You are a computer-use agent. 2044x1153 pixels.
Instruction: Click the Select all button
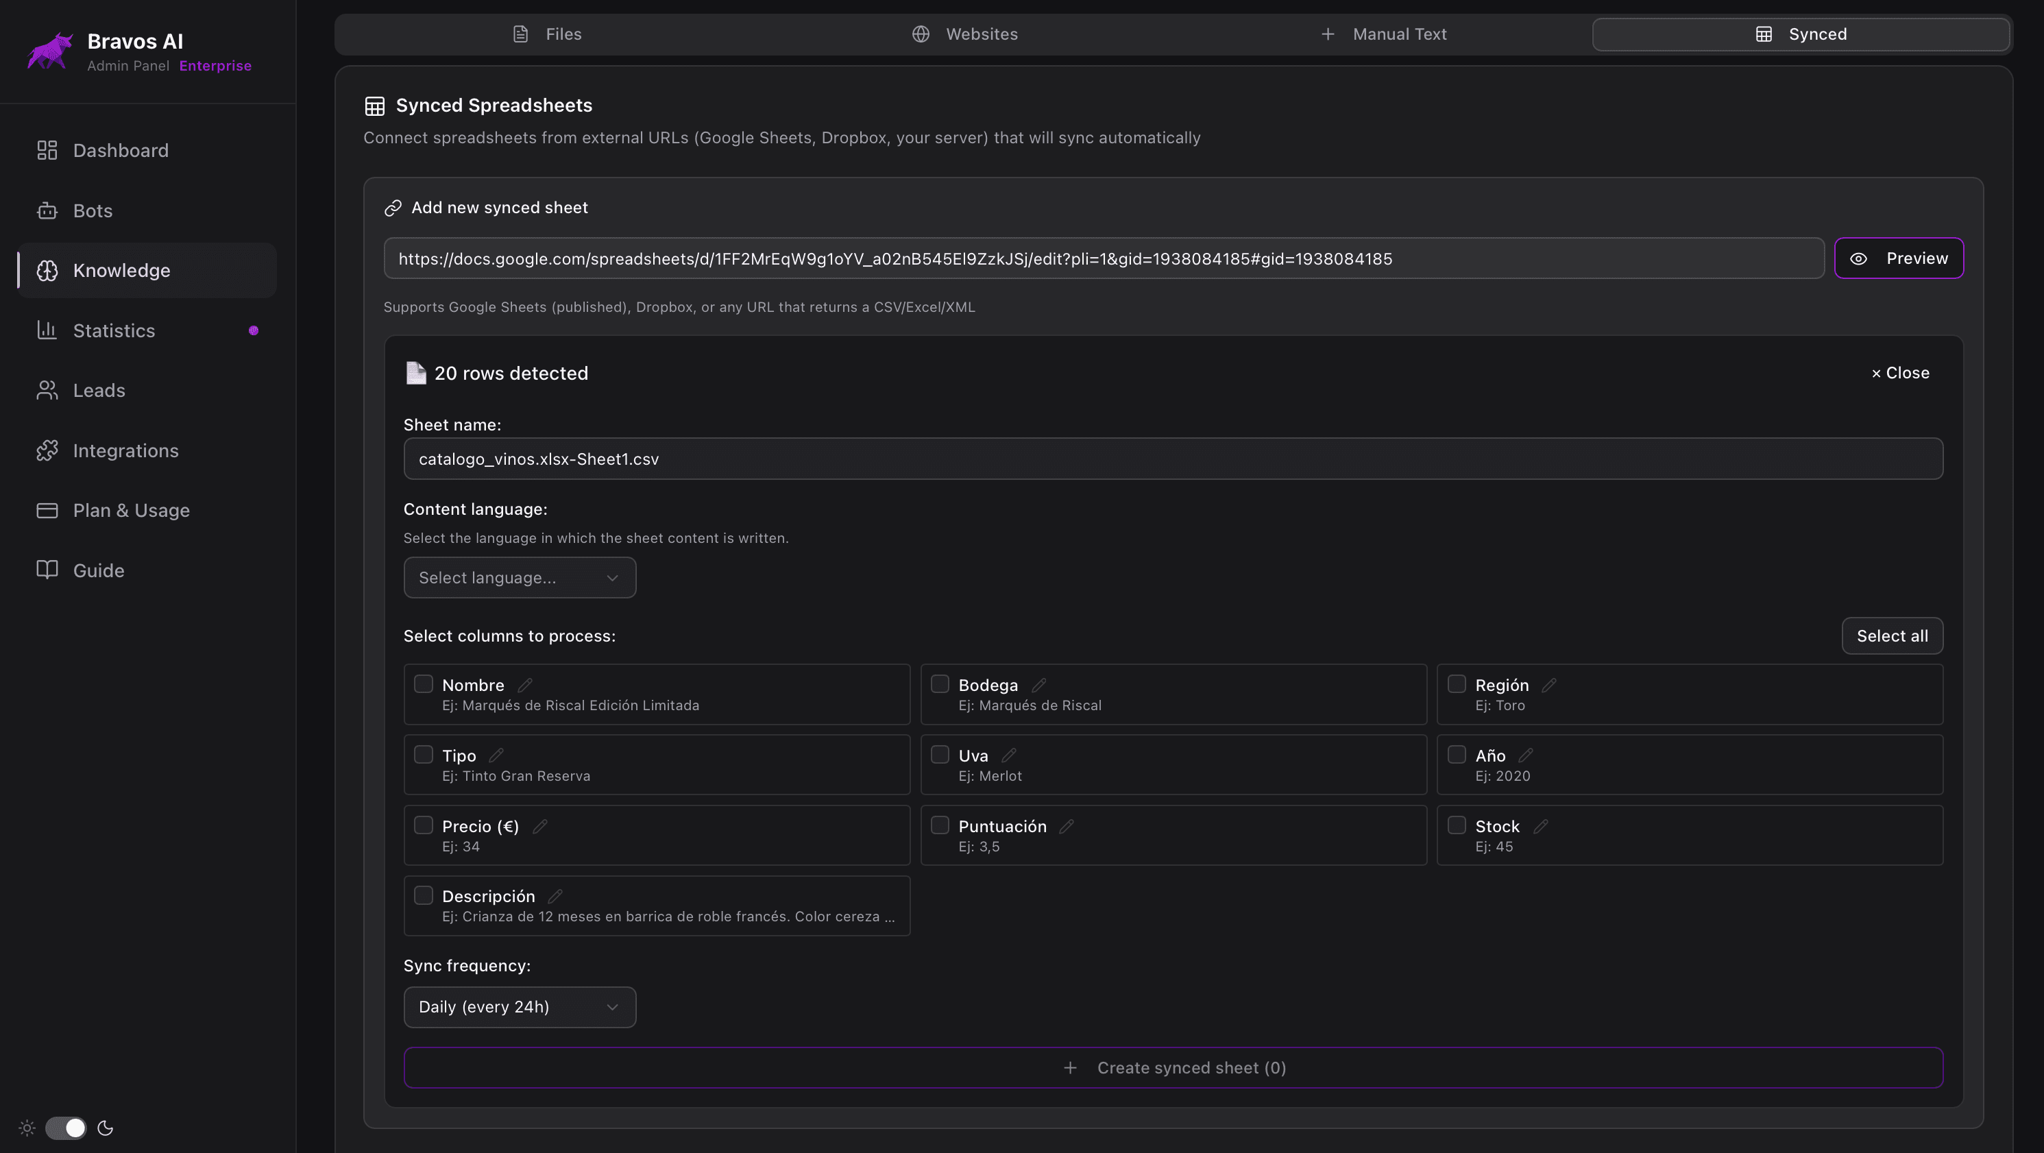(x=1892, y=635)
